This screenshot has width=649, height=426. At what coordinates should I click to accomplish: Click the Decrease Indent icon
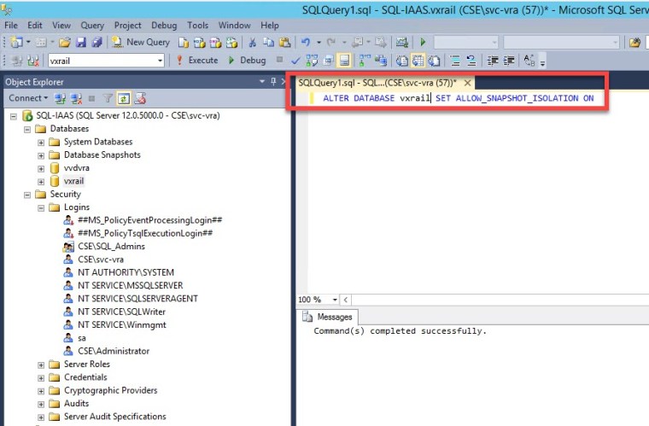pyautogui.click(x=493, y=61)
